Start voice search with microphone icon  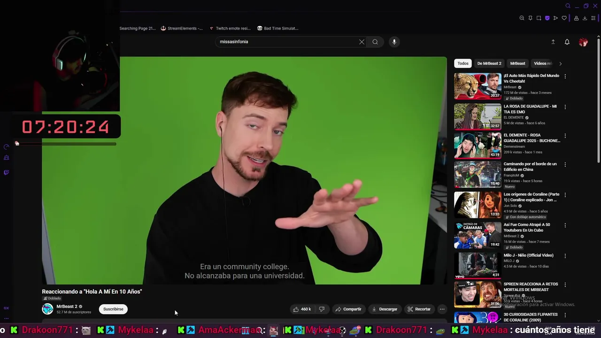tap(394, 42)
